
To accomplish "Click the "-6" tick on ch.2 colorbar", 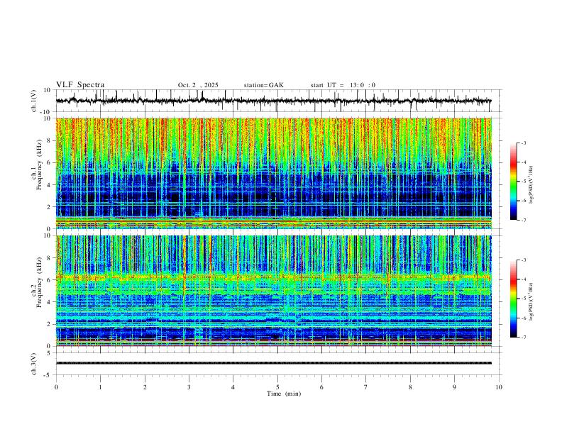I will [523, 318].
